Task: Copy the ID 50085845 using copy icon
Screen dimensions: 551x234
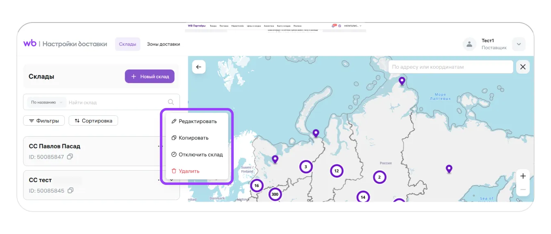Action: 71,191
